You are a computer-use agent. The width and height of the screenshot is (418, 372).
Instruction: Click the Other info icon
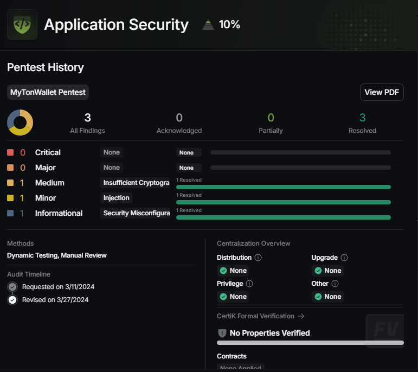point(335,284)
